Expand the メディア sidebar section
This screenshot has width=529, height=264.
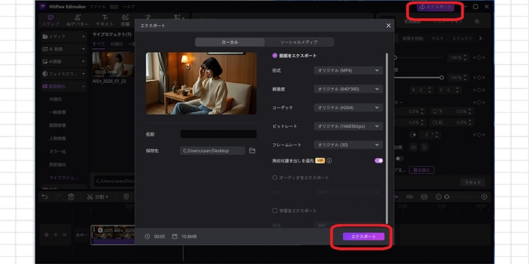[x=63, y=36]
